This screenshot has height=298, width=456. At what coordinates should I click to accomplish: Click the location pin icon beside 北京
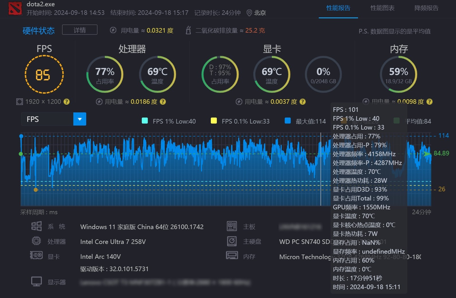[249, 13]
